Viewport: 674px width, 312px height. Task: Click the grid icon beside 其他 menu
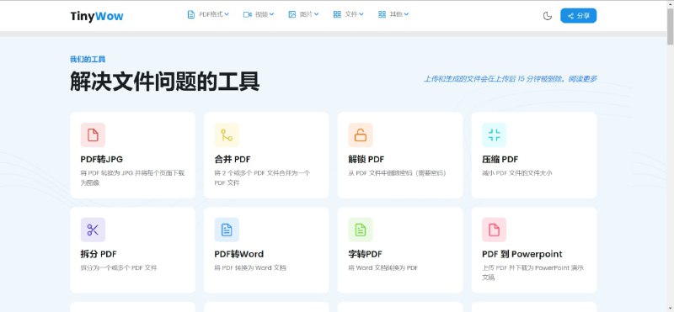(382, 14)
